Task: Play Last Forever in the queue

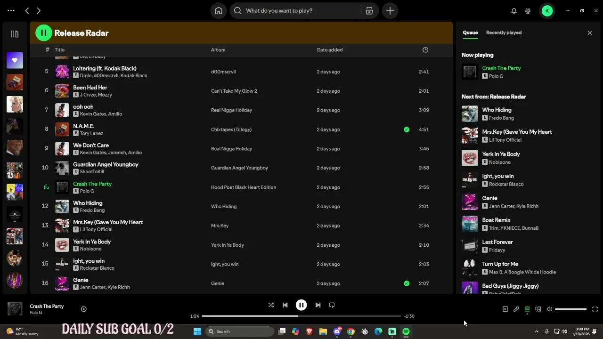Action: pyautogui.click(x=497, y=242)
